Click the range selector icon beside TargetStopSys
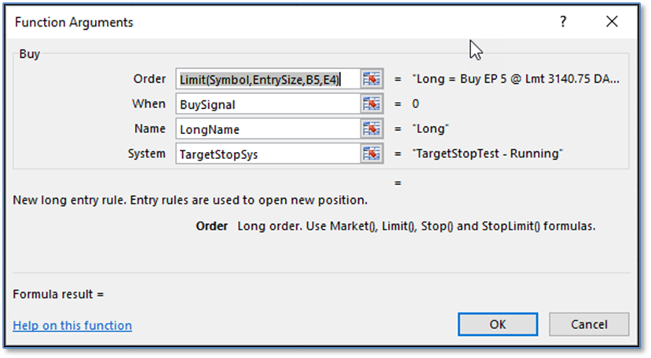 pyautogui.click(x=371, y=154)
